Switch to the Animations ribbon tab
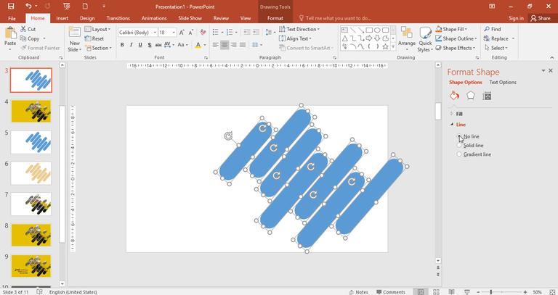 point(153,17)
